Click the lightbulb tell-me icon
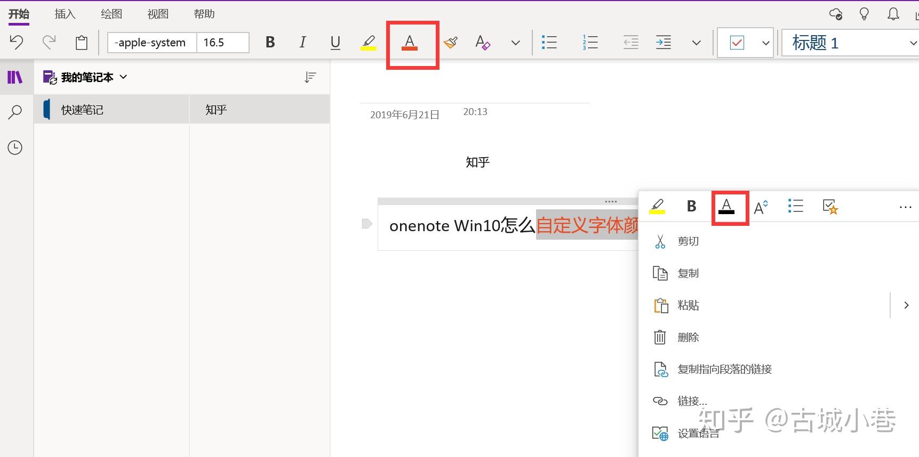919x457 pixels. pos(864,14)
